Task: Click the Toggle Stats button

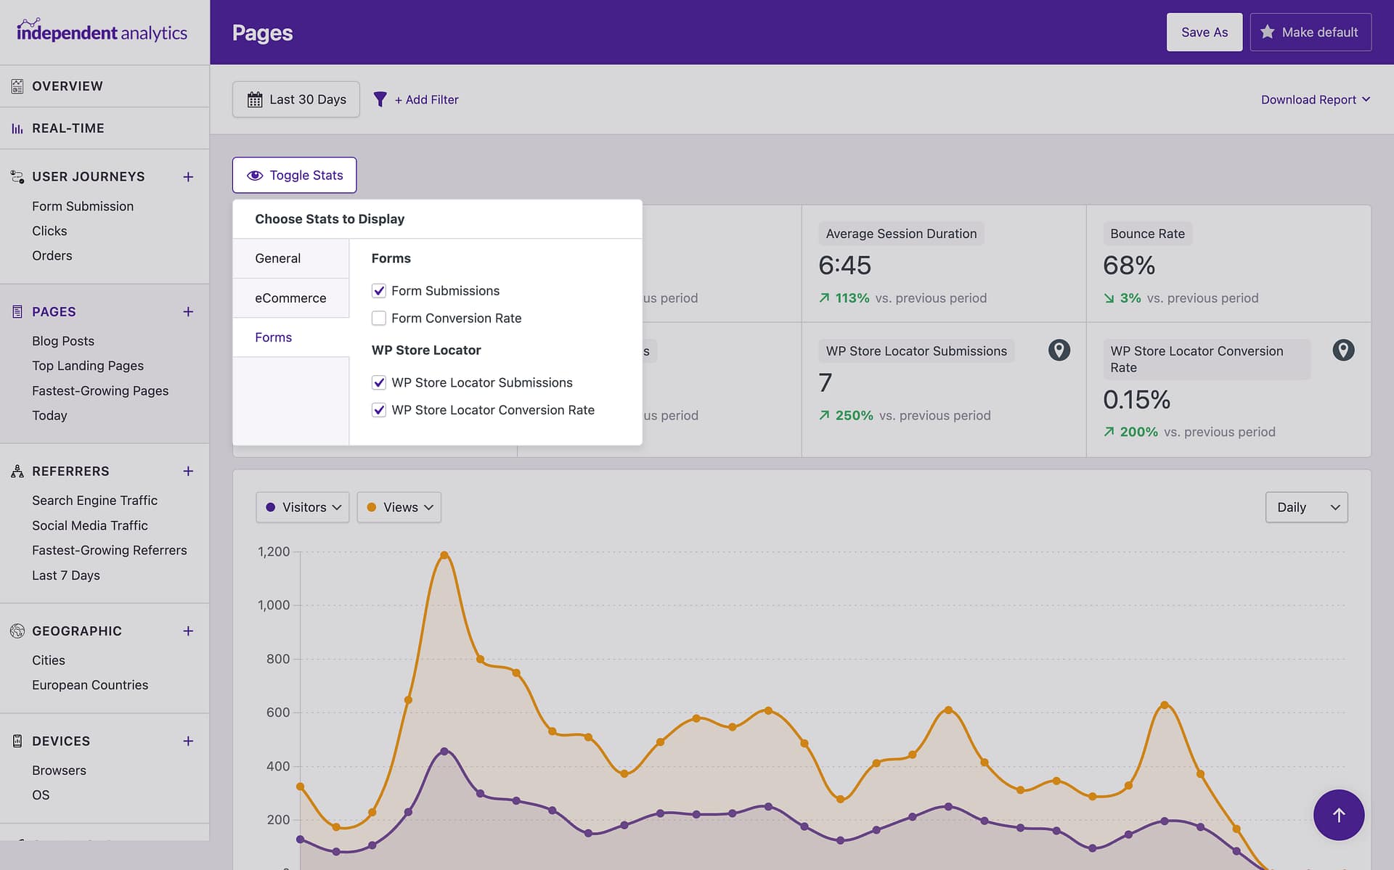Action: [x=294, y=175]
